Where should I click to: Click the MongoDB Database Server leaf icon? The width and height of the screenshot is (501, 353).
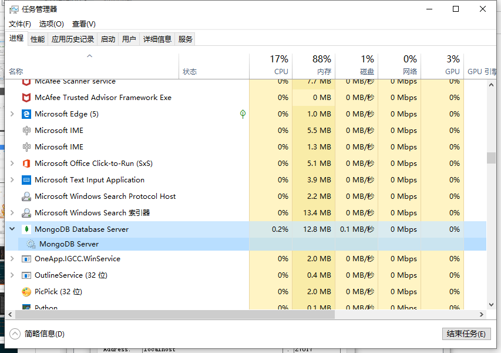click(x=26, y=229)
